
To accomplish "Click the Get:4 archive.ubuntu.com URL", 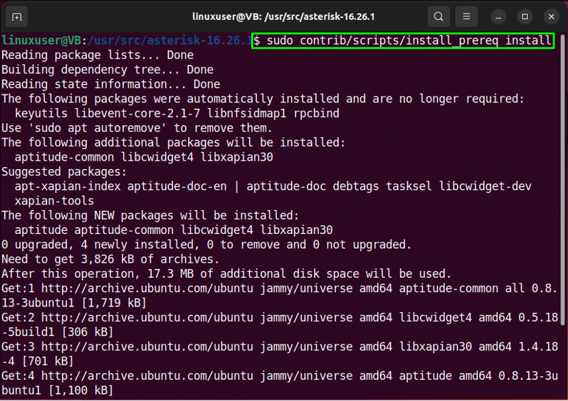I will tap(147, 376).
